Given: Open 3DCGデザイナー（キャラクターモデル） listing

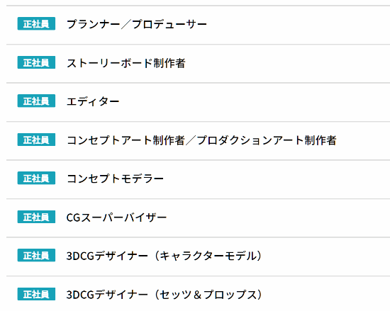Looking at the screenshot, I should [x=165, y=256].
